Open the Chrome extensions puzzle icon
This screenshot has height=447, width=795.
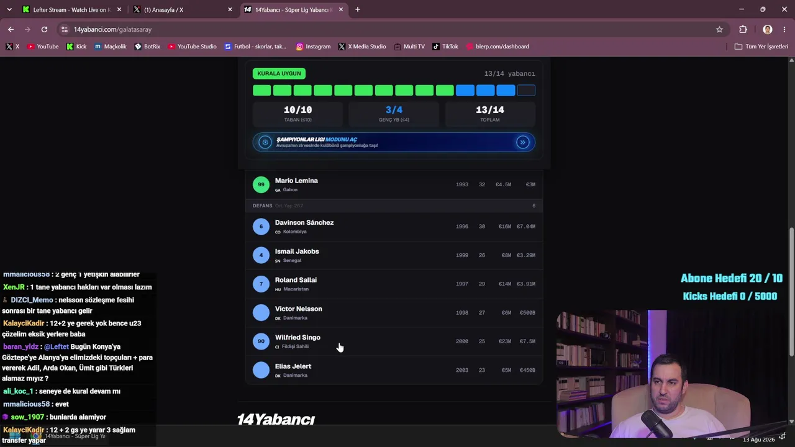(743, 29)
